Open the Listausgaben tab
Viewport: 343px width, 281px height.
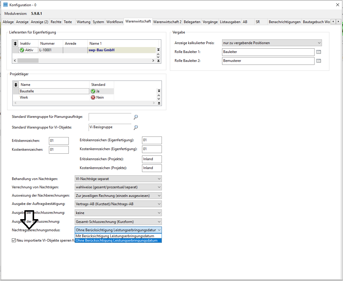tap(230, 22)
